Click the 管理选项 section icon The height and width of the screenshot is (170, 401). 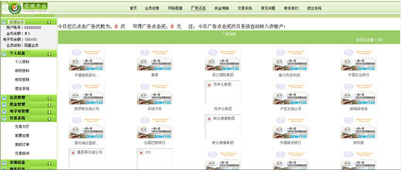(x=4, y=22)
